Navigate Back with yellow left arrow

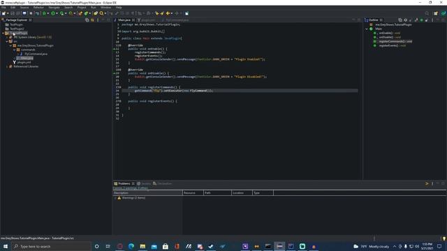click(x=168, y=13)
